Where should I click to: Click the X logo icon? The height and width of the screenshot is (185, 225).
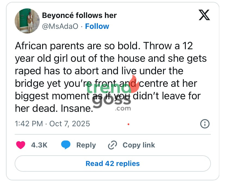pos(204,15)
